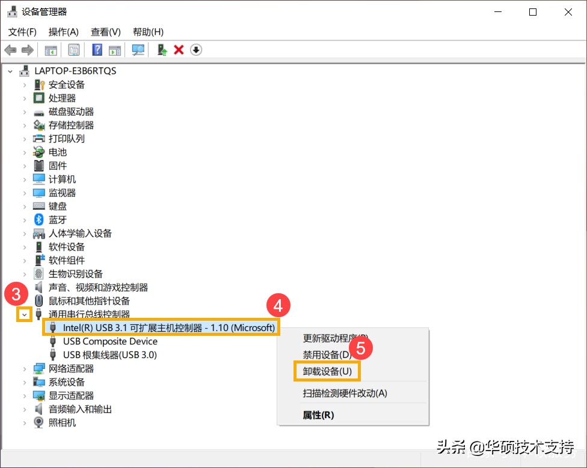The image size is (587, 468).
Task: Expand the 网络适配器 tree node
Action: 23,368
